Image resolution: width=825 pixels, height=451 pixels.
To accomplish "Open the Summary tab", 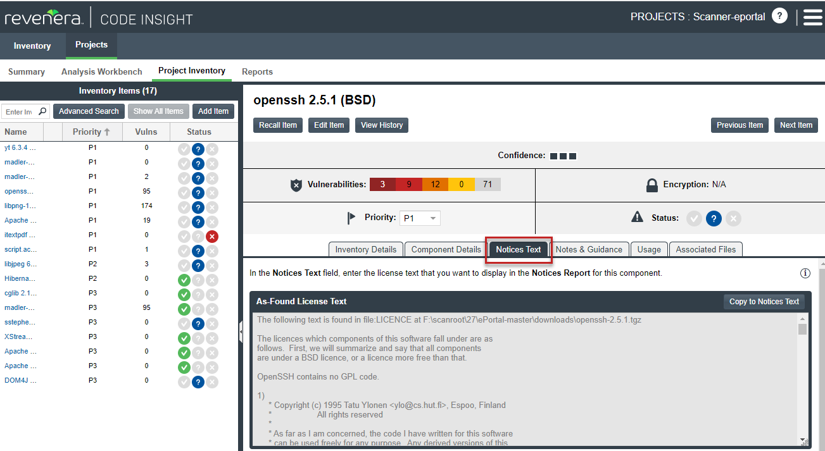I will click(x=27, y=71).
